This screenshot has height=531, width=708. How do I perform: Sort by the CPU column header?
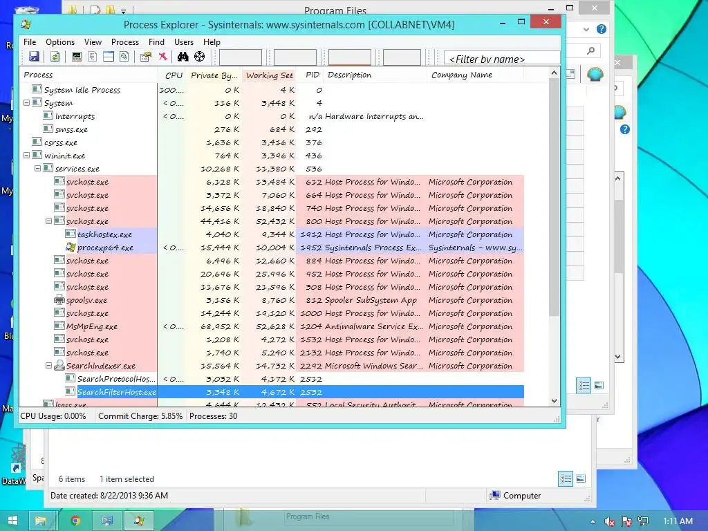click(171, 75)
